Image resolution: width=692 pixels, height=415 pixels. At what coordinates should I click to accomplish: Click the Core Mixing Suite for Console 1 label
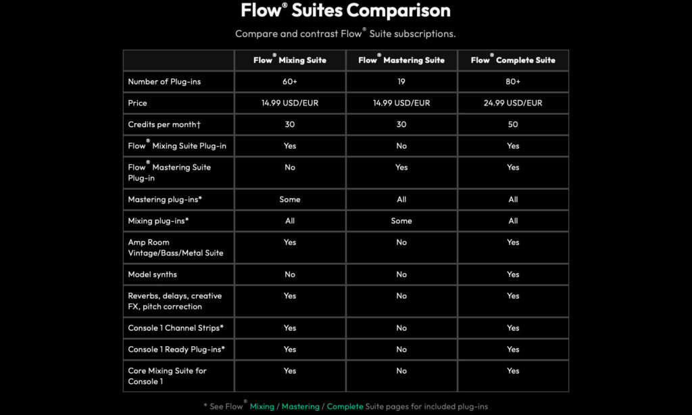coord(167,376)
